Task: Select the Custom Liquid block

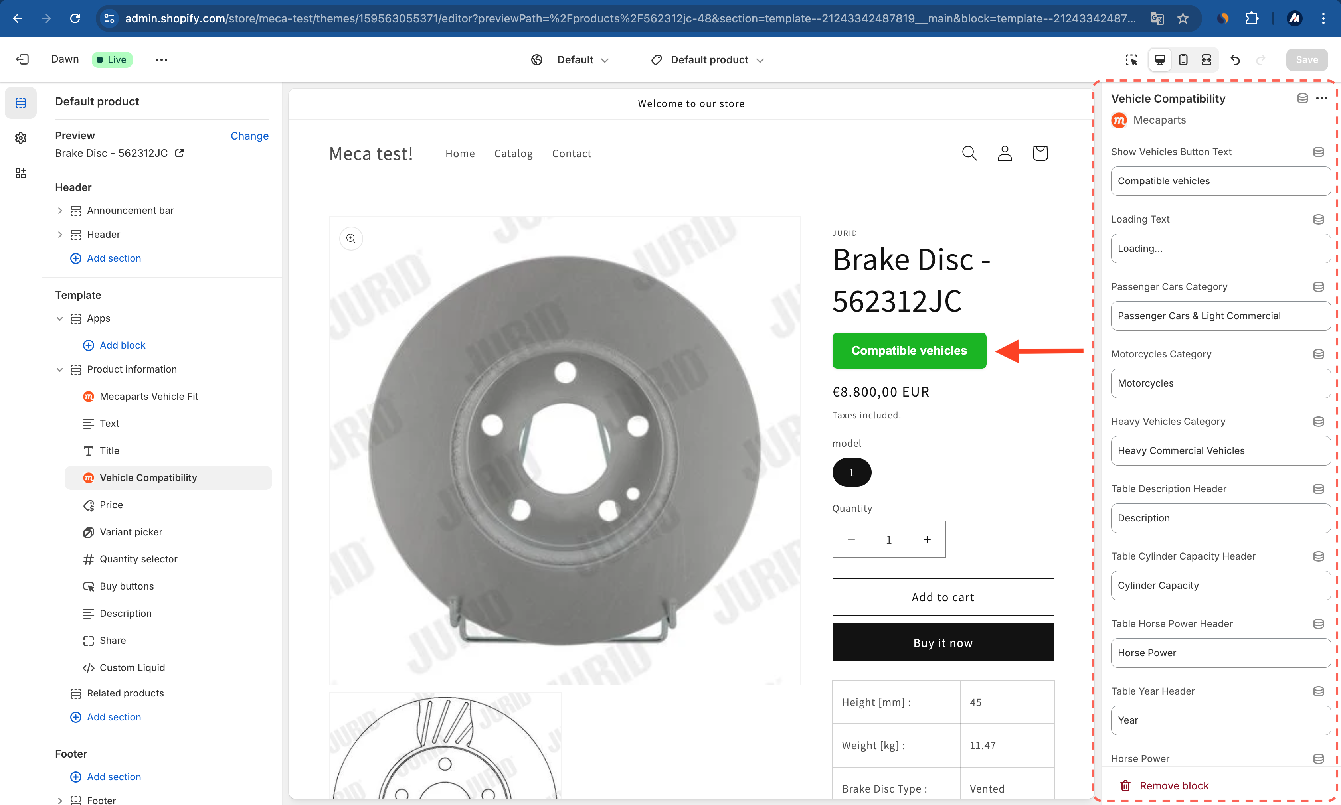Action: pos(168,668)
